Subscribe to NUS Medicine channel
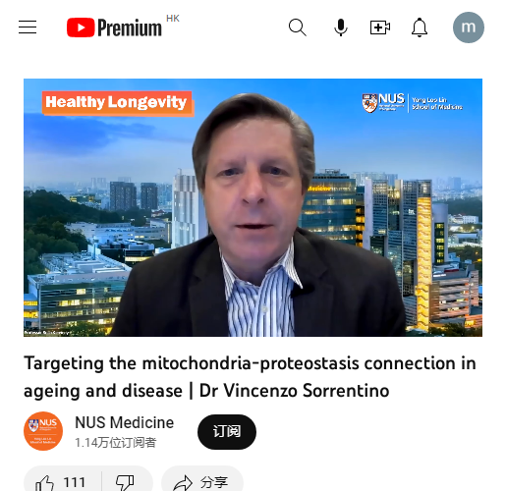 (x=227, y=432)
